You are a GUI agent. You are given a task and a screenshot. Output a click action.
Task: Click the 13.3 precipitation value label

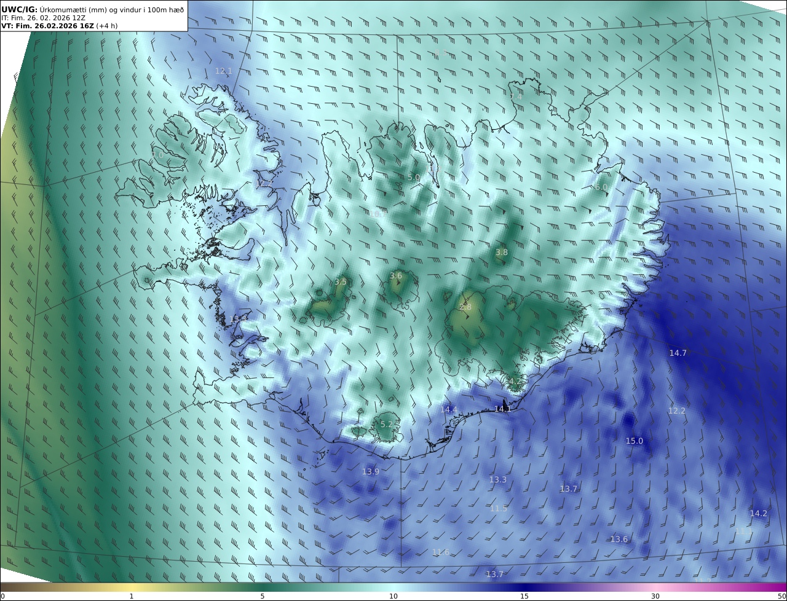(498, 480)
